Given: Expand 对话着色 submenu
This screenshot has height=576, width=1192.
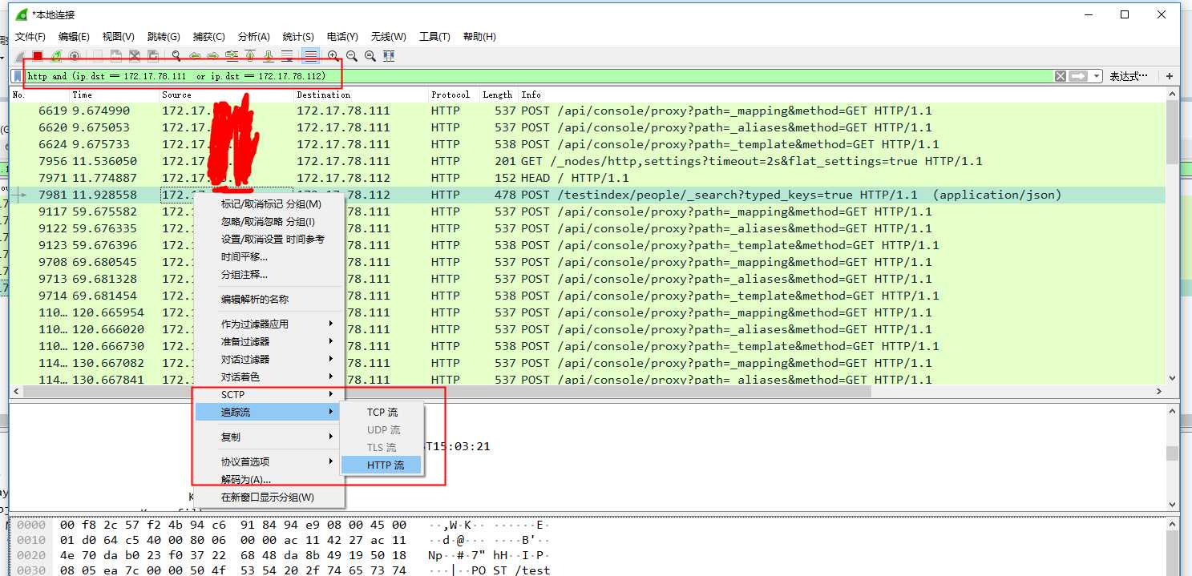Looking at the screenshot, I should coord(270,377).
